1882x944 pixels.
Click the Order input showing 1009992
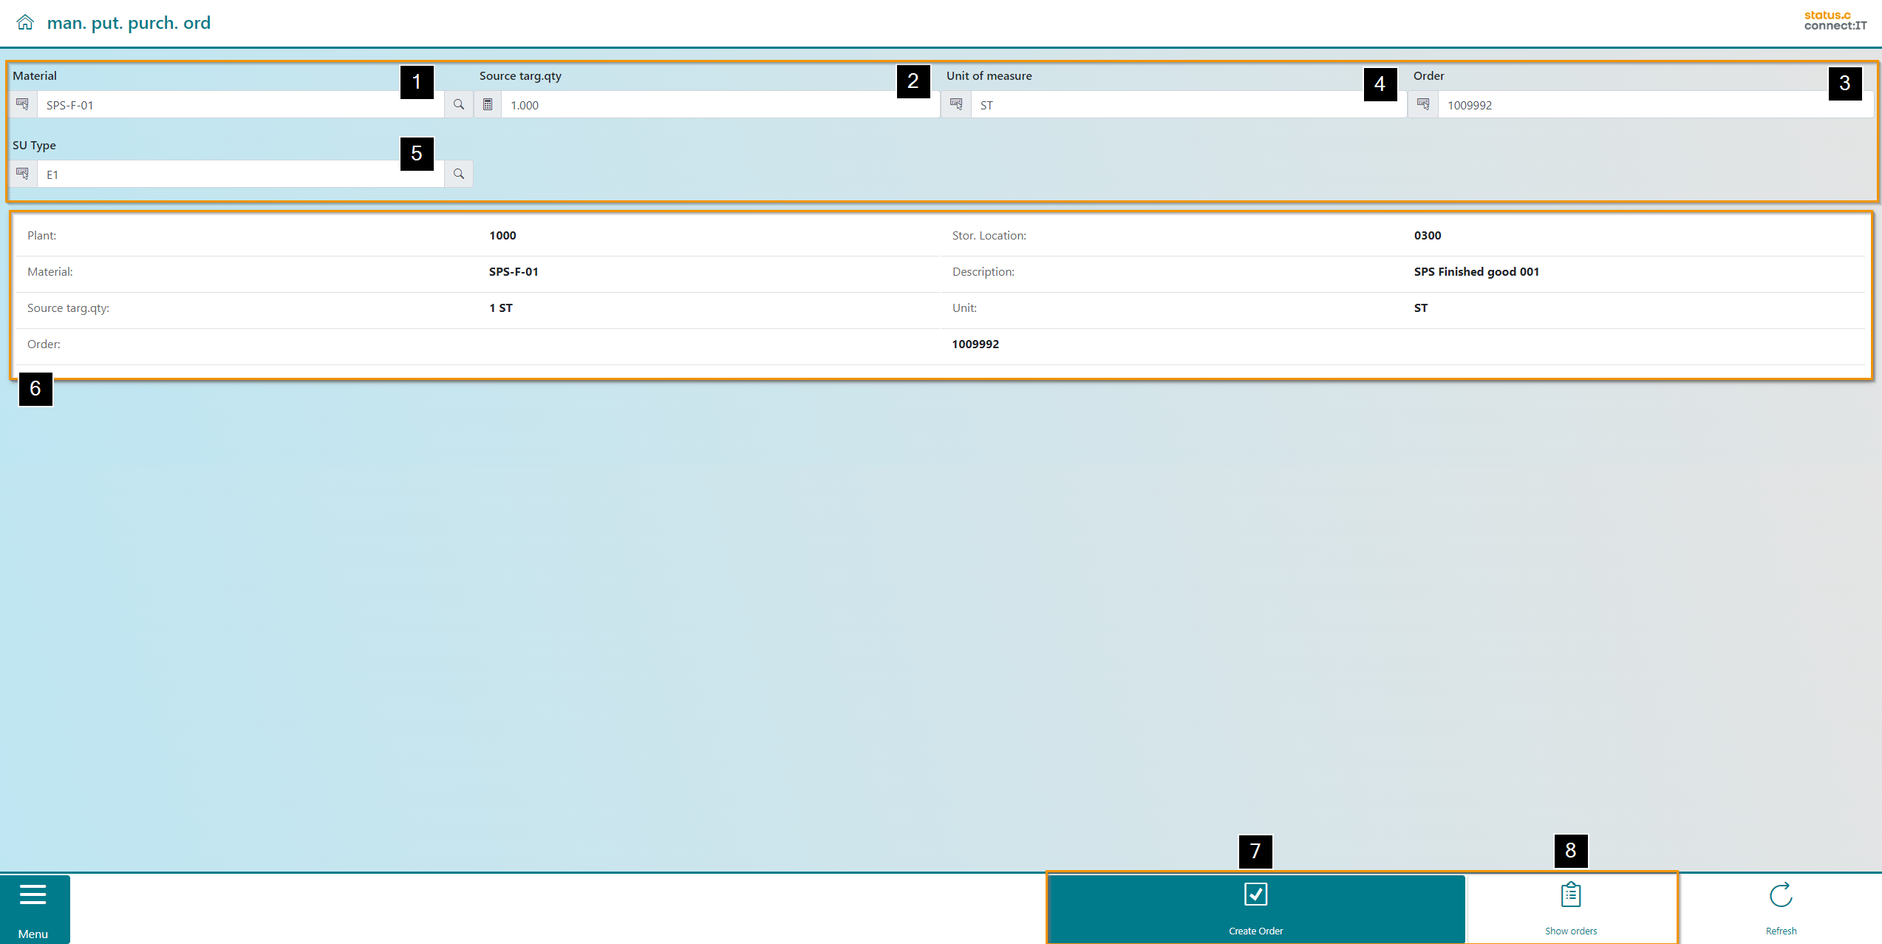[1626, 105]
